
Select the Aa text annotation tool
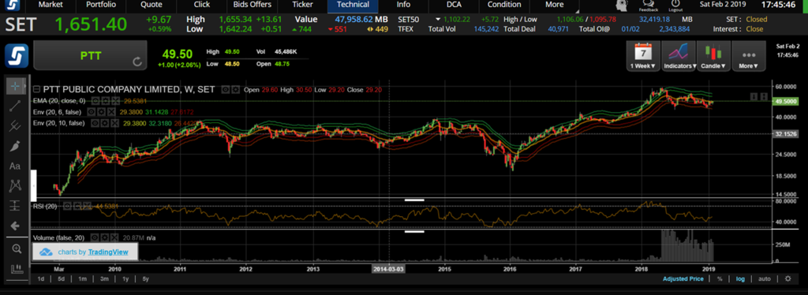(15, 166)
